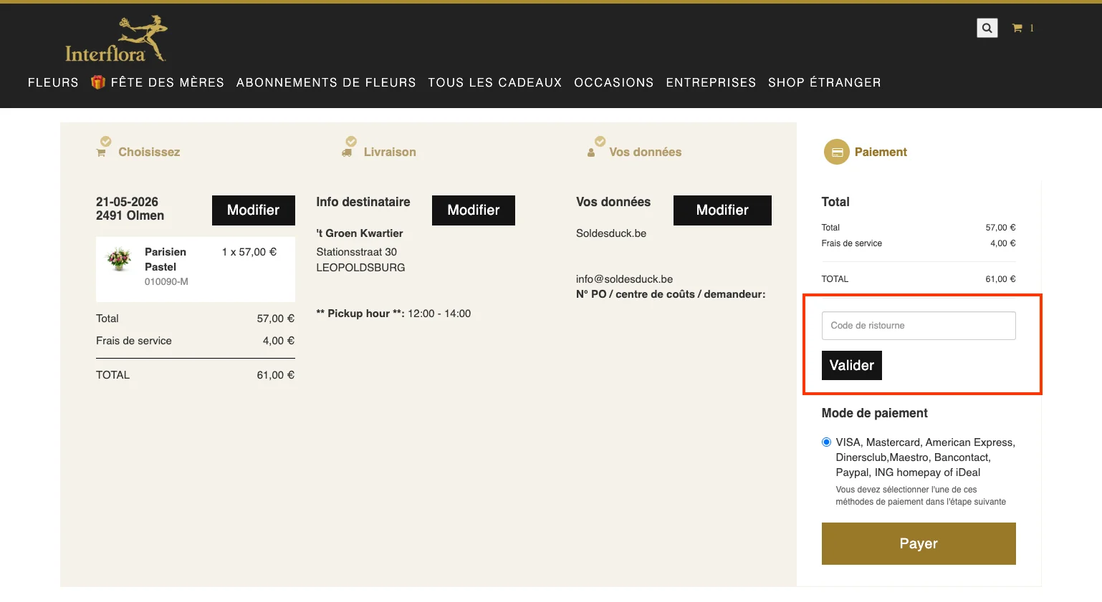Click the gift icon beside Fête des Mères
1102x602 pixels.
click(98, 82)
